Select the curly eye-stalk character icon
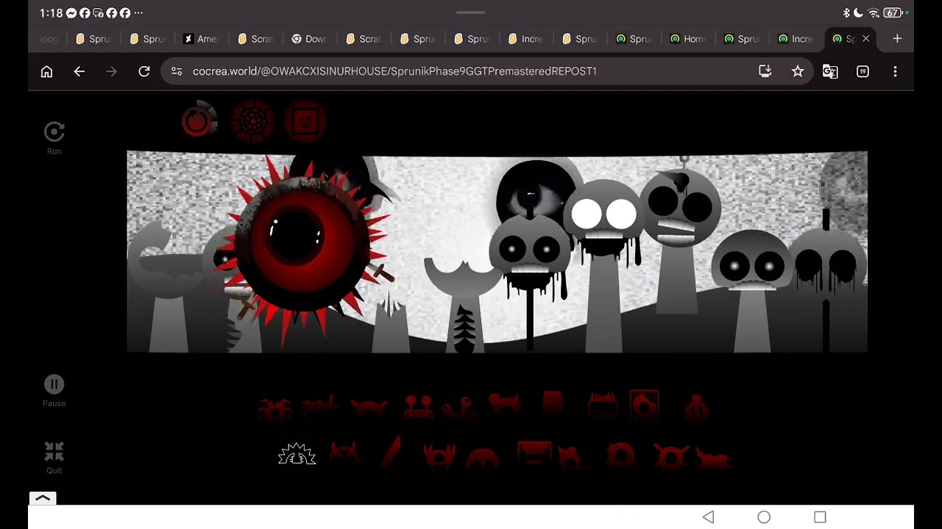This screenshot has height=529, width=942. [458, 408]
